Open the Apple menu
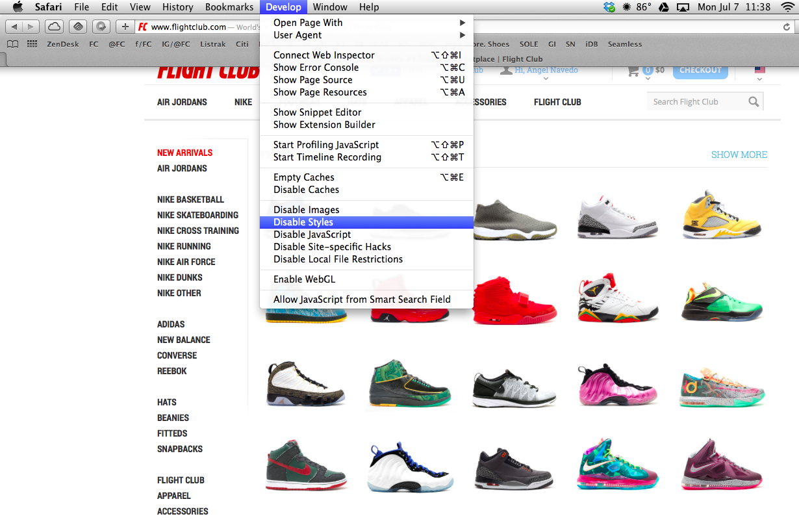 pyautogui.click(x=18, y=7)
